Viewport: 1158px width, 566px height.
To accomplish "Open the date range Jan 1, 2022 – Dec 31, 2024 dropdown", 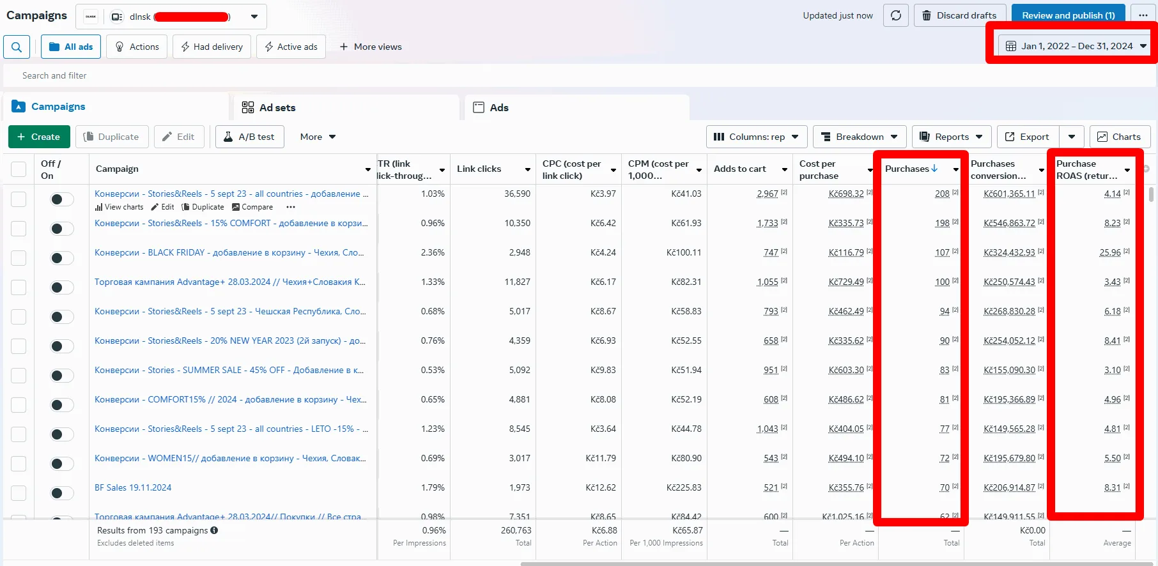I will (x=1076, y=46).
